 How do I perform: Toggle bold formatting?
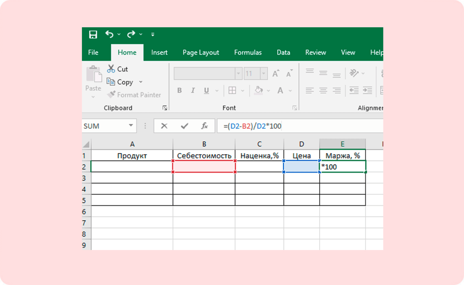click(180, 90)
